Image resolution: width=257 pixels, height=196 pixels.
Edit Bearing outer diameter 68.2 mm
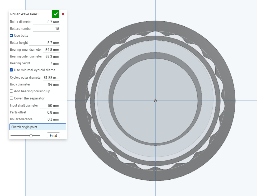[52, 56]
